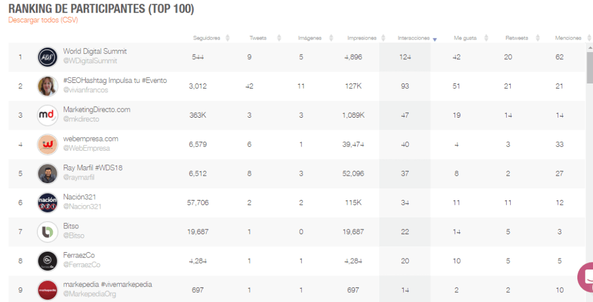Screen dimensions: 593x302
Task: Toggle Interacciones descending sort arrow
Action: 434,39
